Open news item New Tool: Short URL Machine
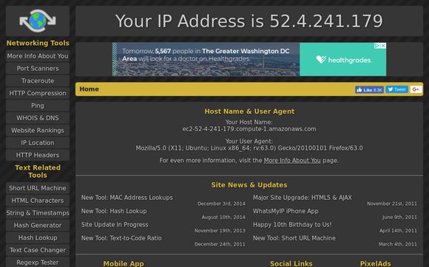Viewport: 429px width, 267px height. coord(294,238)
